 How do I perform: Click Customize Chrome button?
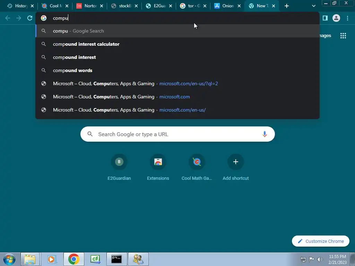tap(321, 241)
